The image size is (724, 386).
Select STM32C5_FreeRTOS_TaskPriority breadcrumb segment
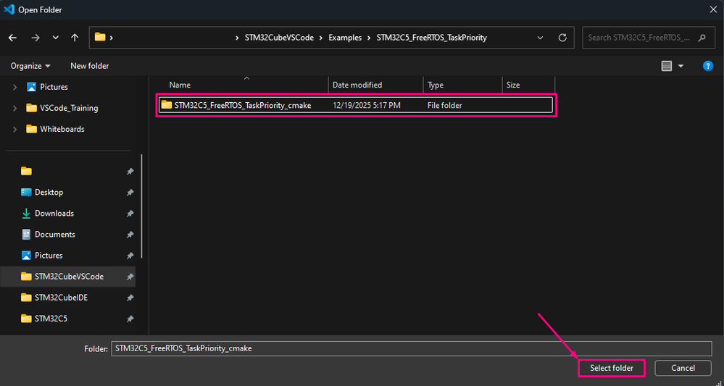[x=432, y=38]
